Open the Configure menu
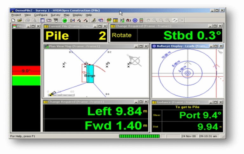The image size is (244, 154). point(41,15)
